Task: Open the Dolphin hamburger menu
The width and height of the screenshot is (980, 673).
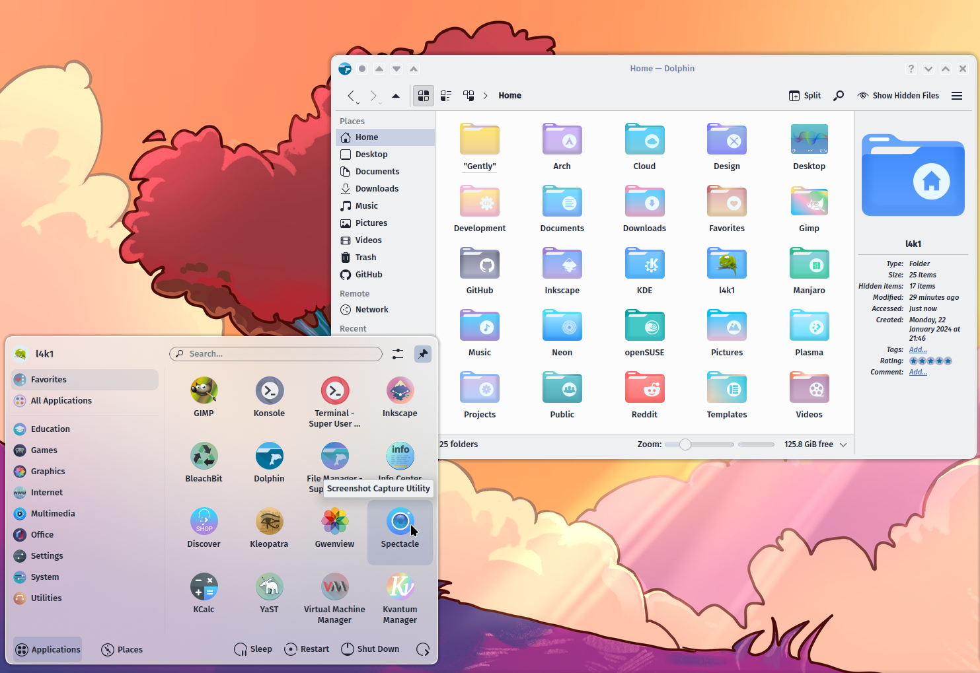Action: tap(956, 96)
